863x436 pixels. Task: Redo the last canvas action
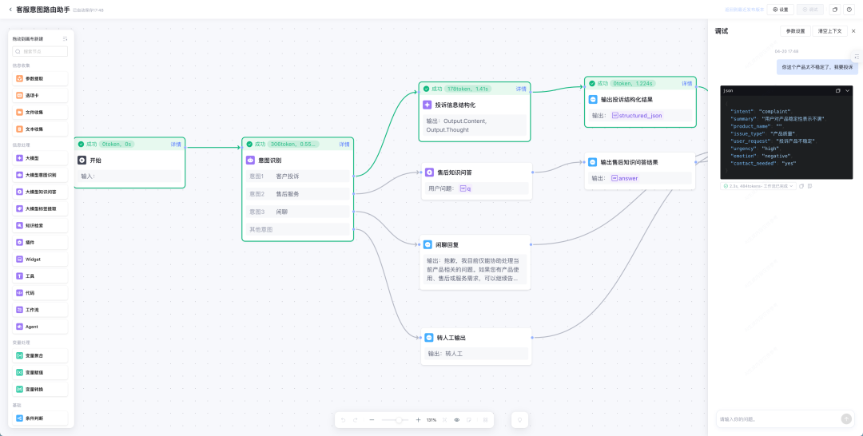(x=356, y=419)
